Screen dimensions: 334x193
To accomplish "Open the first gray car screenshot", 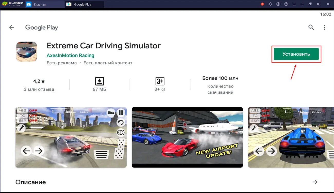I will 71,137.
